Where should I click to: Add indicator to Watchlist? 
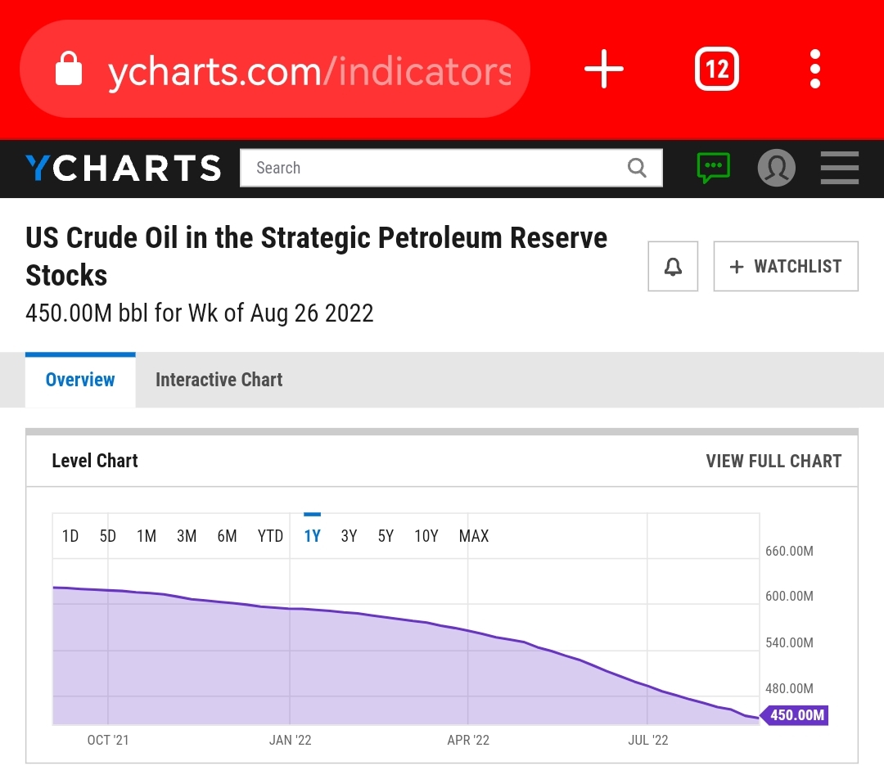(x=786, y=267)
